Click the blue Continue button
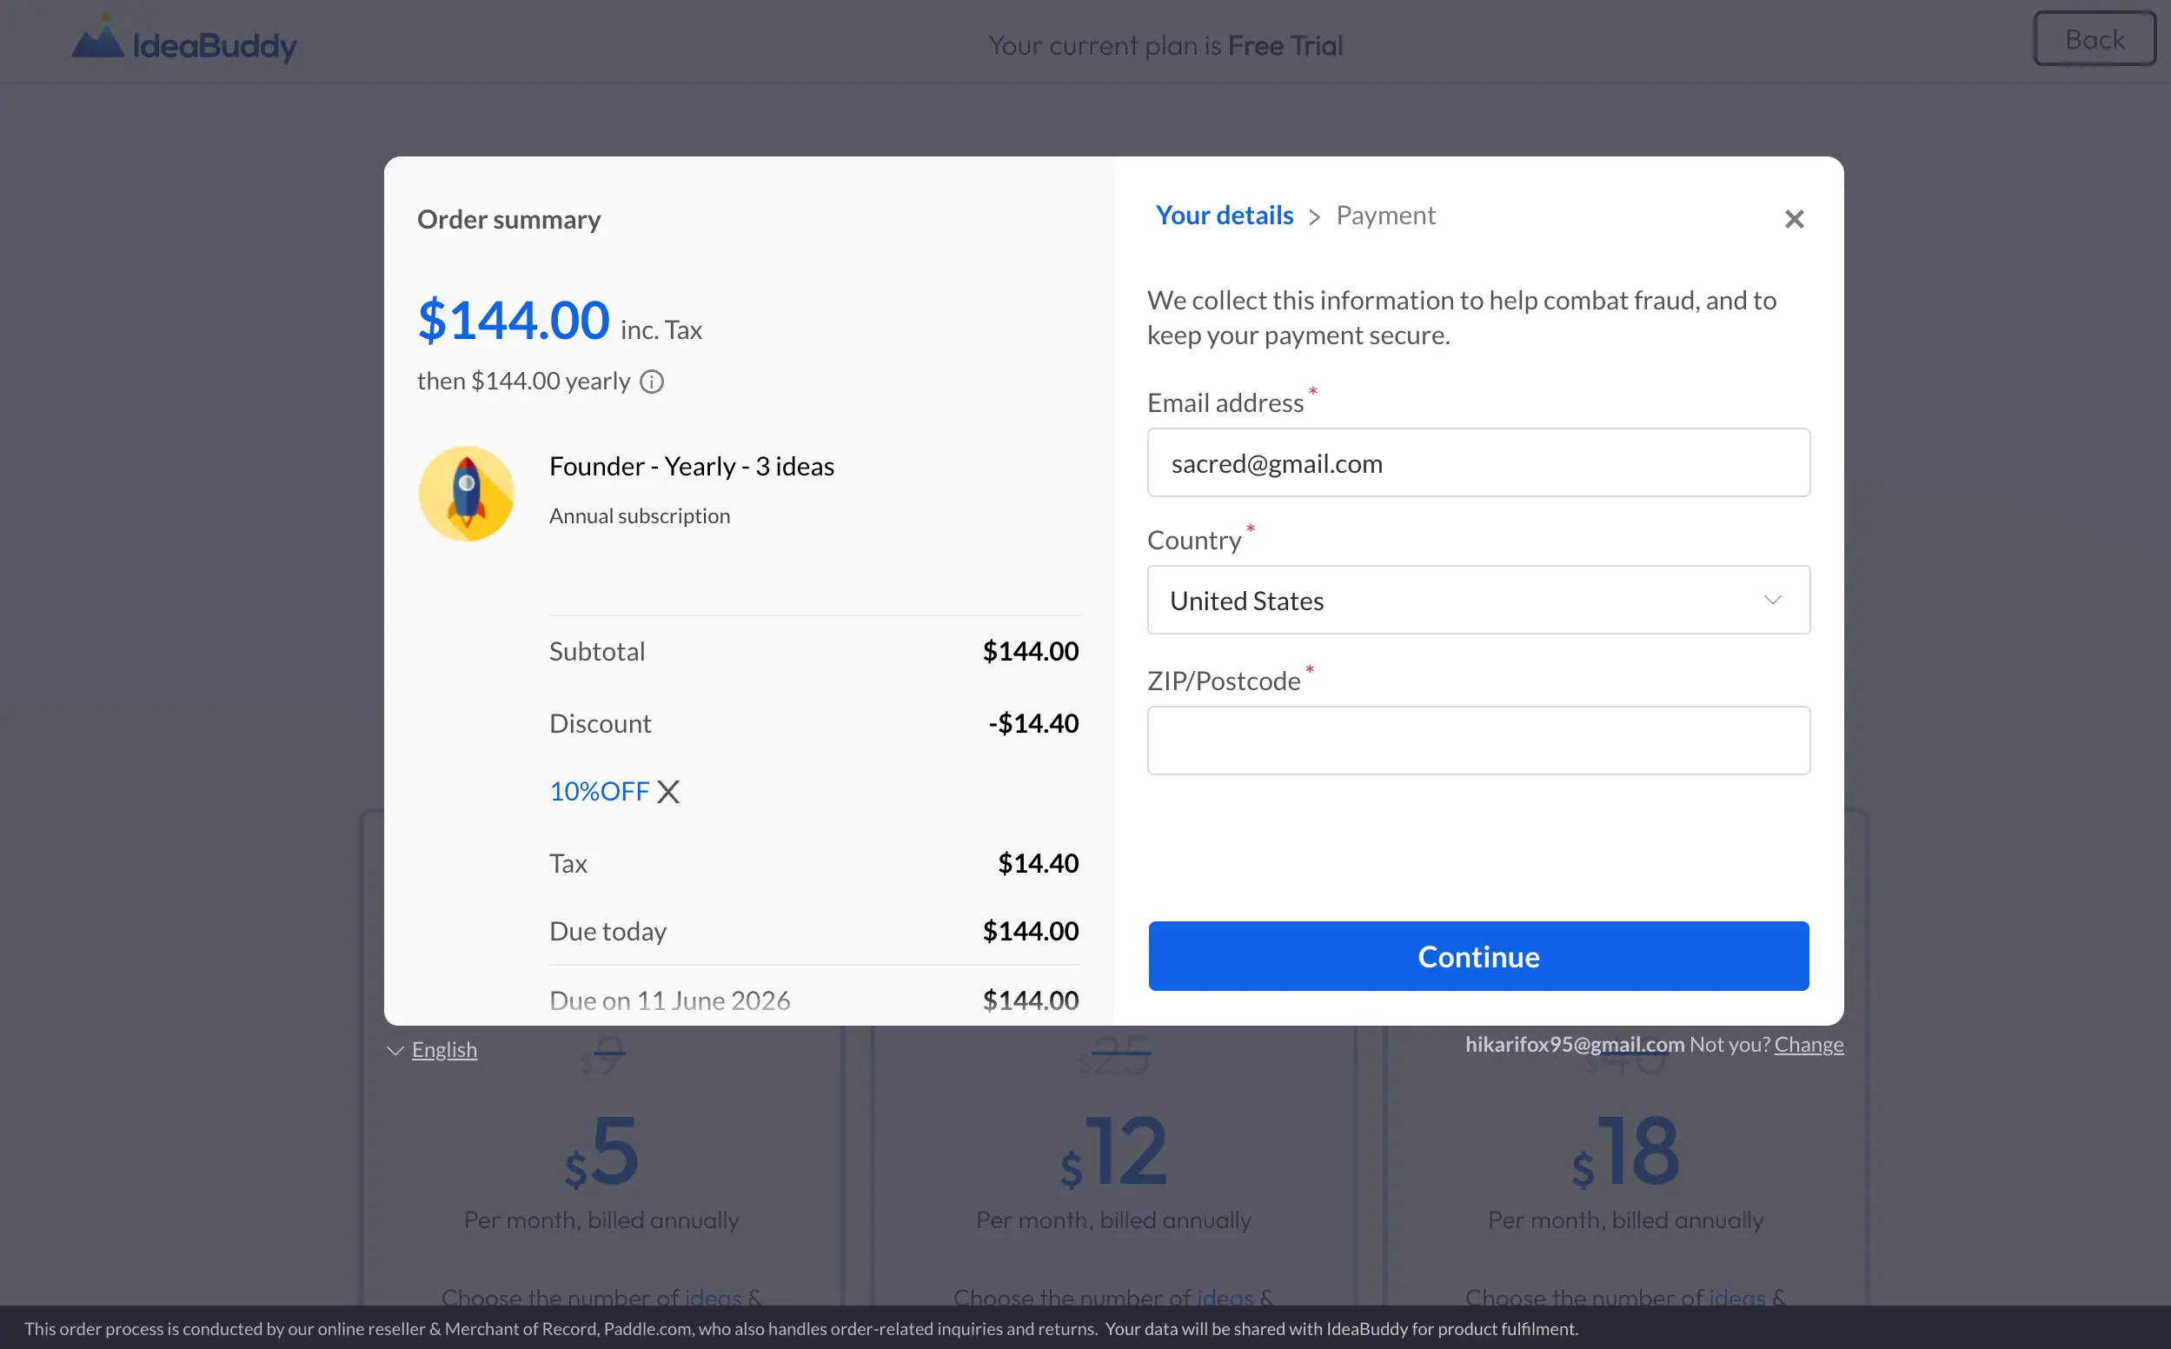The width and height of the screenshot is (2171, 1349). [1478, 955]
